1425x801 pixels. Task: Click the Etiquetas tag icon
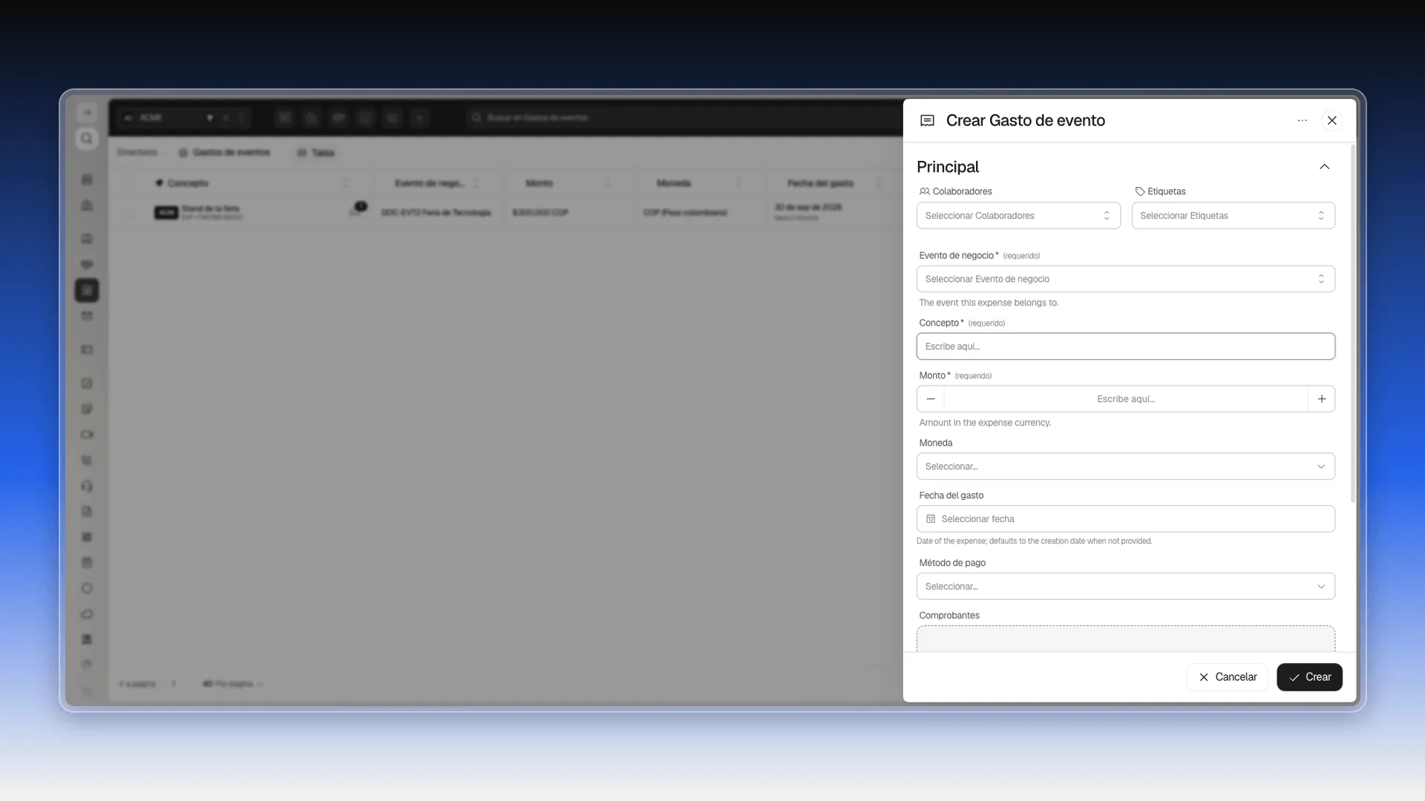(x=1140, y=191)
